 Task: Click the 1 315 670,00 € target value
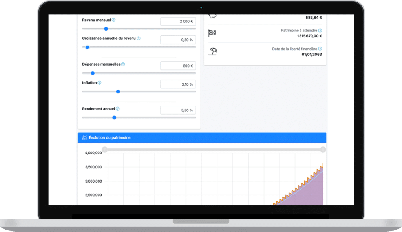click(309, 36)
